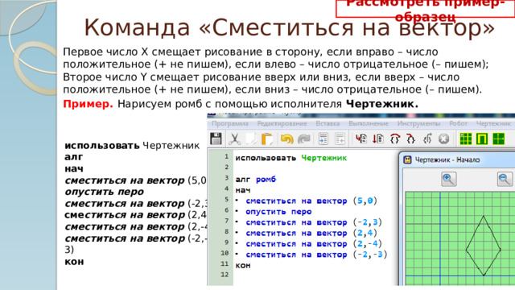Click 'сместиться на вектор (-2,3)' in editor
This screenshot has width=515, height=290.
[x=314, y=222]
